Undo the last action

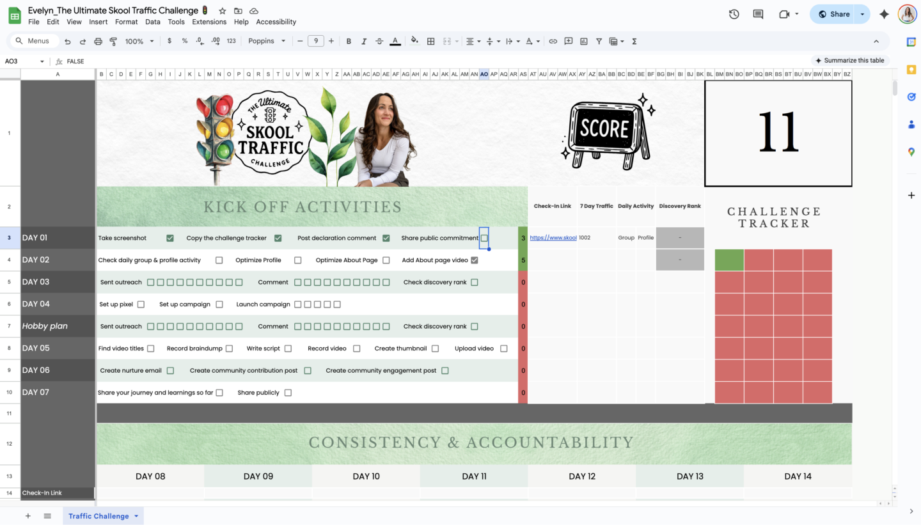[x=67, y=41]
